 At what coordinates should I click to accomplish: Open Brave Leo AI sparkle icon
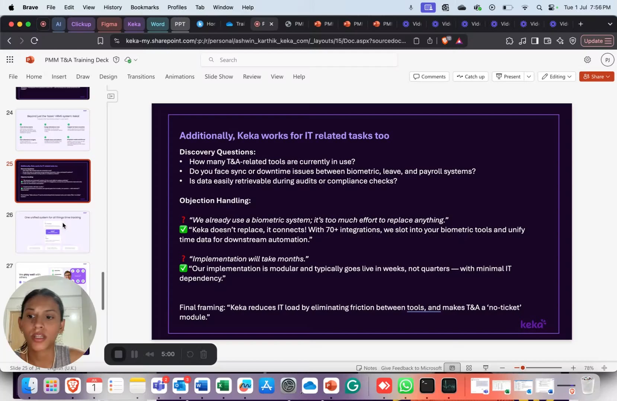560,41
